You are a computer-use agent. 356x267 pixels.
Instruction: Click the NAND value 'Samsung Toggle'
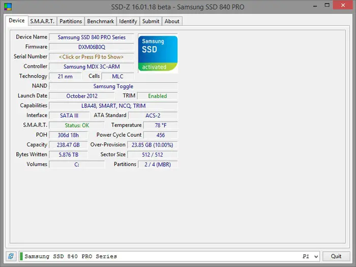tap(113, 86)
